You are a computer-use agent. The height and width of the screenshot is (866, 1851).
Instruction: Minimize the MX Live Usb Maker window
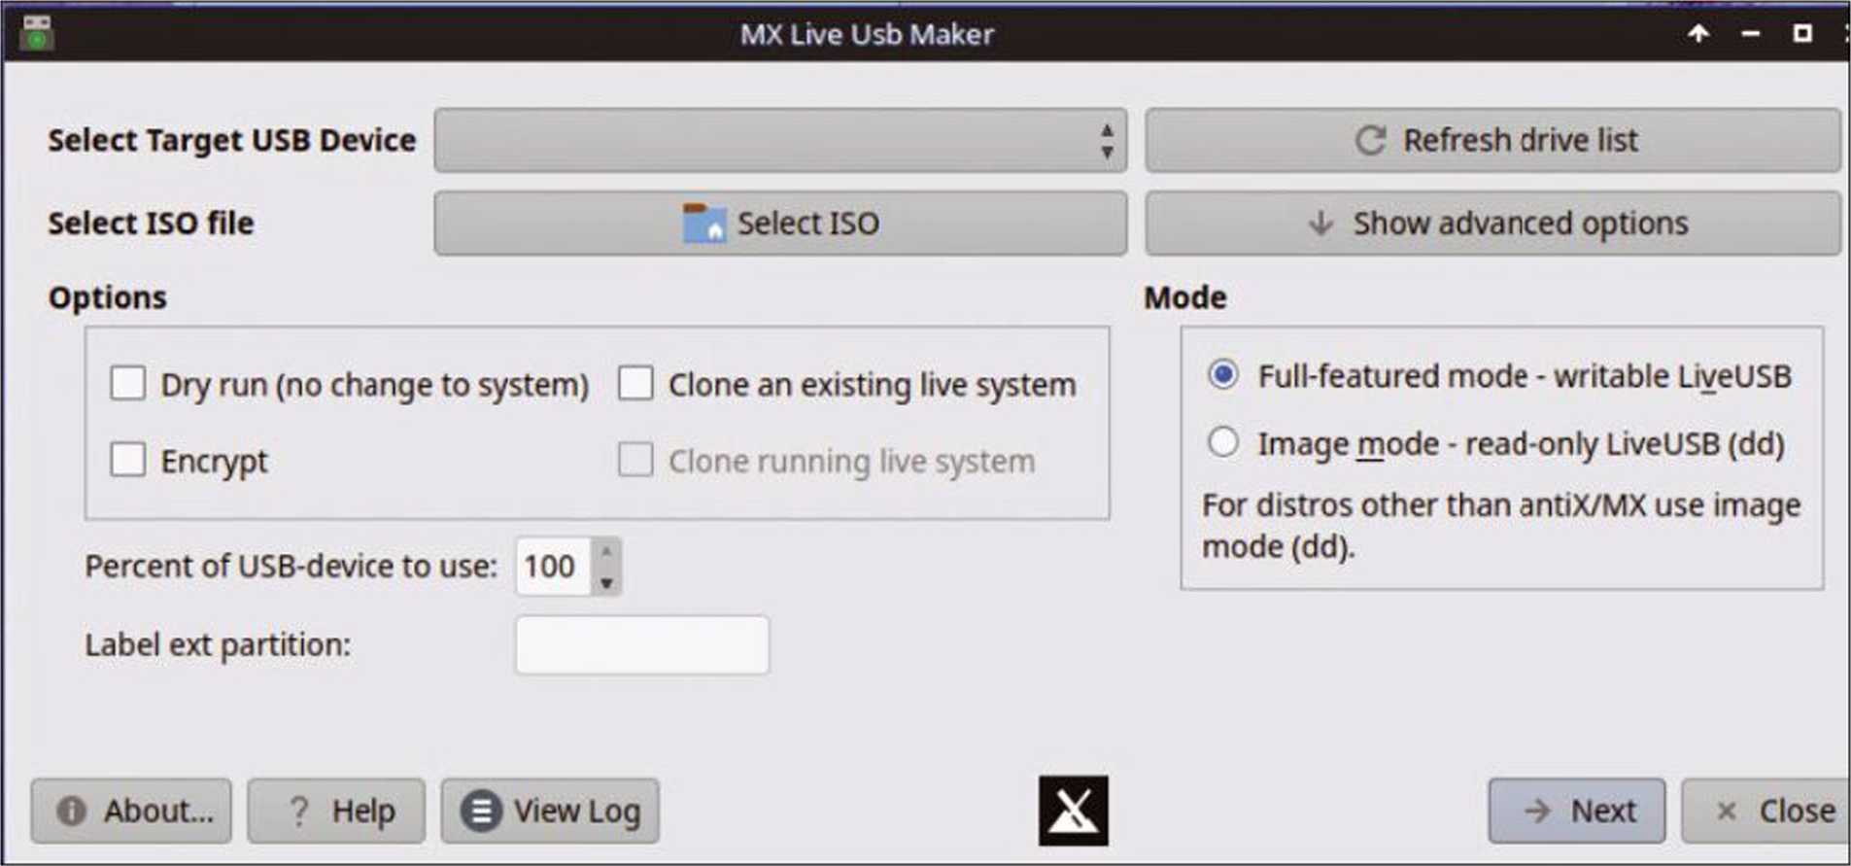(x=1751, y=34)
